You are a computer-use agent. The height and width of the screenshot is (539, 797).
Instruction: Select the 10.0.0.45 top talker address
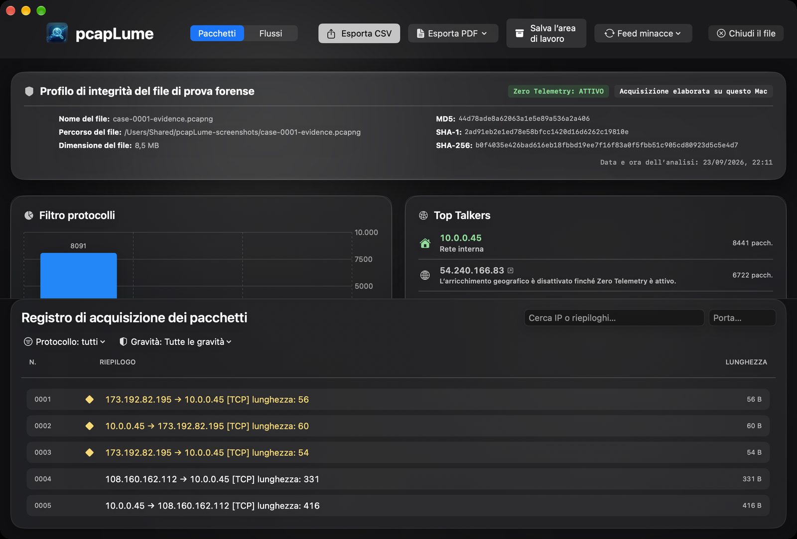[461, 238]
